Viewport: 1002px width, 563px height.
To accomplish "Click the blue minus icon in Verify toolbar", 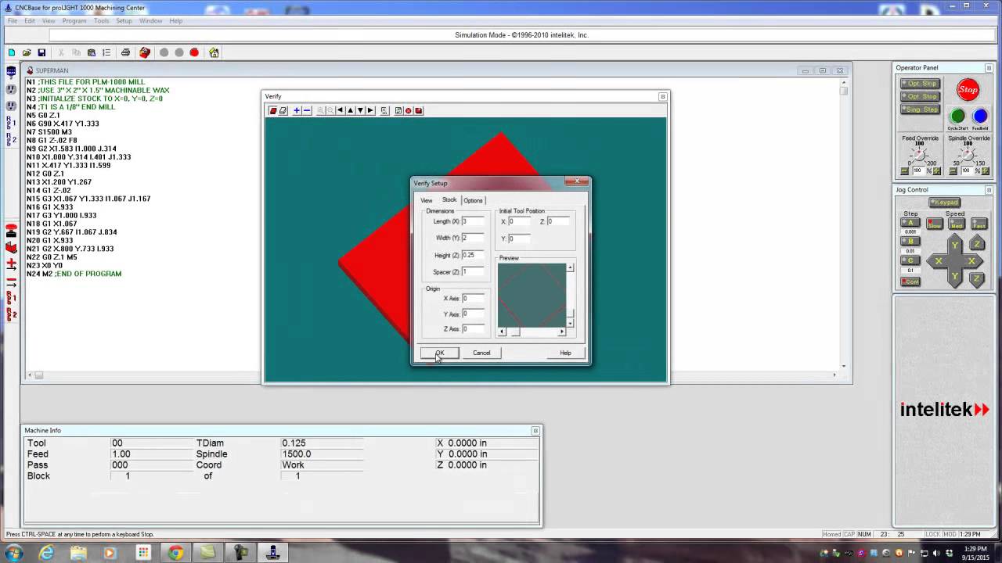I will tap(307, 110).
